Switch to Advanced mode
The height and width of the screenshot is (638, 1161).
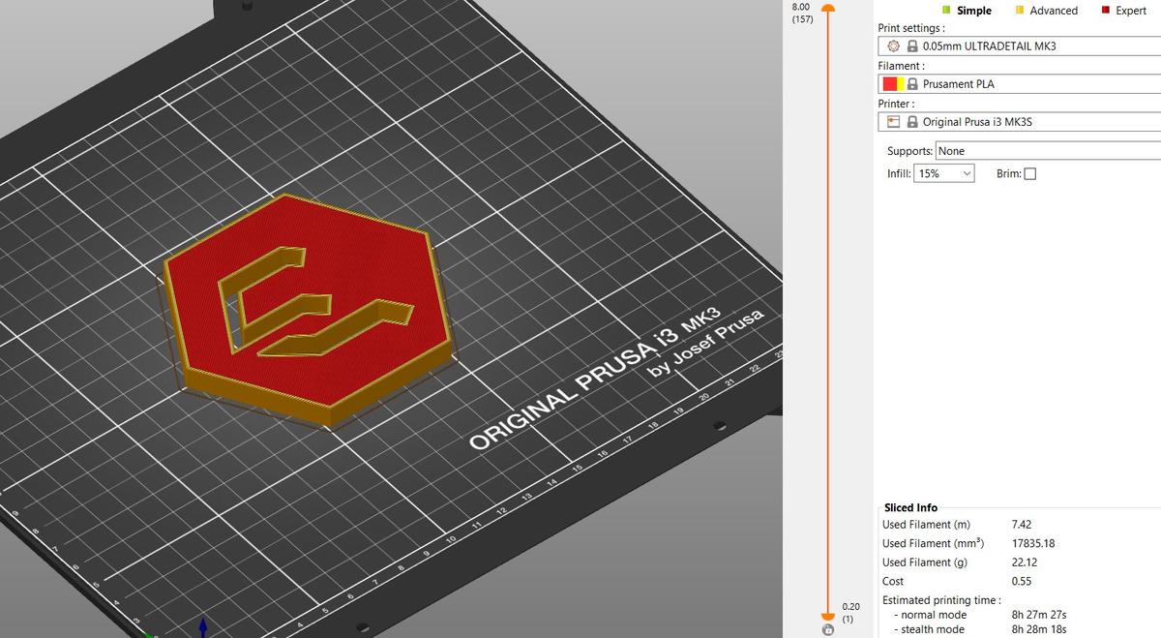pyautogui.click(x=1046, y=11)
